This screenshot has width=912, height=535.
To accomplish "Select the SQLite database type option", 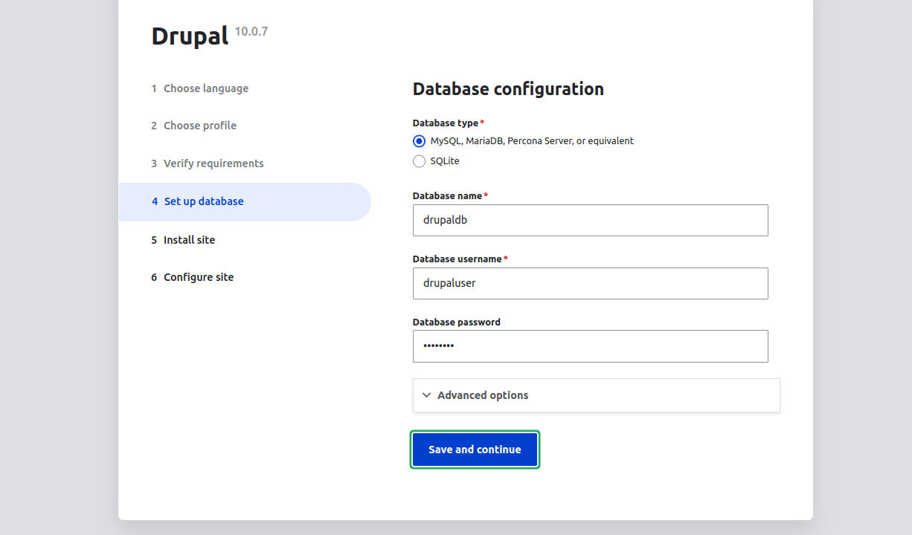I will coord(420,161).
